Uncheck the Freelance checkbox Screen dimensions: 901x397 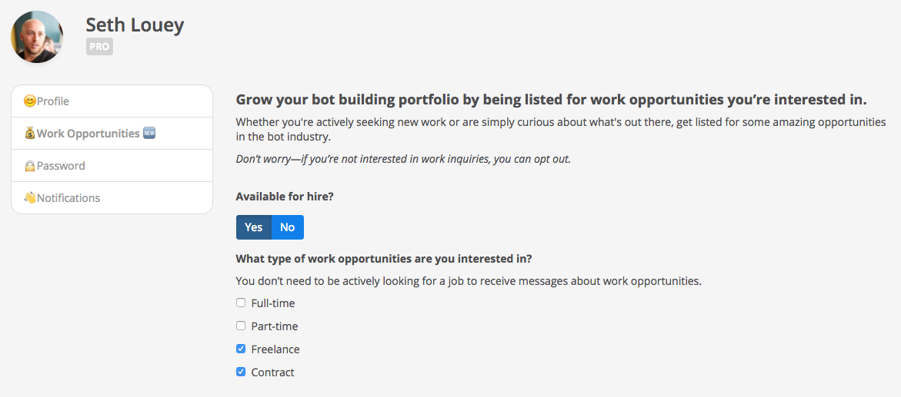[241, 349]
